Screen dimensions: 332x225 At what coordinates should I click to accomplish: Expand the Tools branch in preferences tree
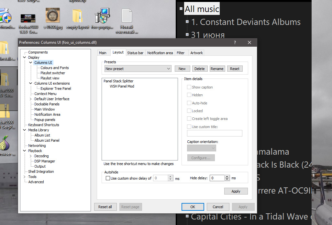coord(25,177)
